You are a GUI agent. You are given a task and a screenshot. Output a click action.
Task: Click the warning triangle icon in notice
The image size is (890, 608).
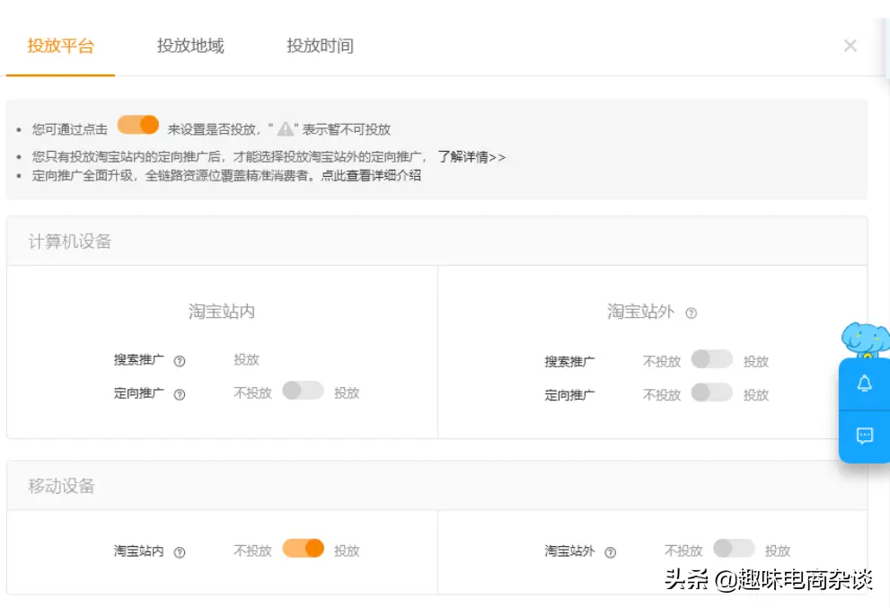[285, 129]
